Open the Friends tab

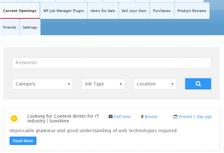[10, 28]
